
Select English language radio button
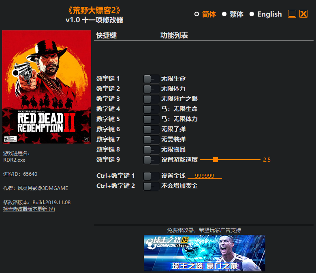coord(252,14)
